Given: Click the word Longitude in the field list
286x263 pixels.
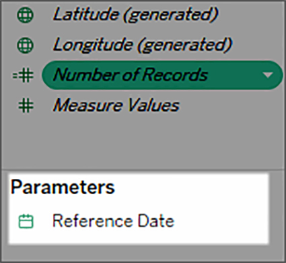Looking at the screenshot, I should (x=93, y=46).
